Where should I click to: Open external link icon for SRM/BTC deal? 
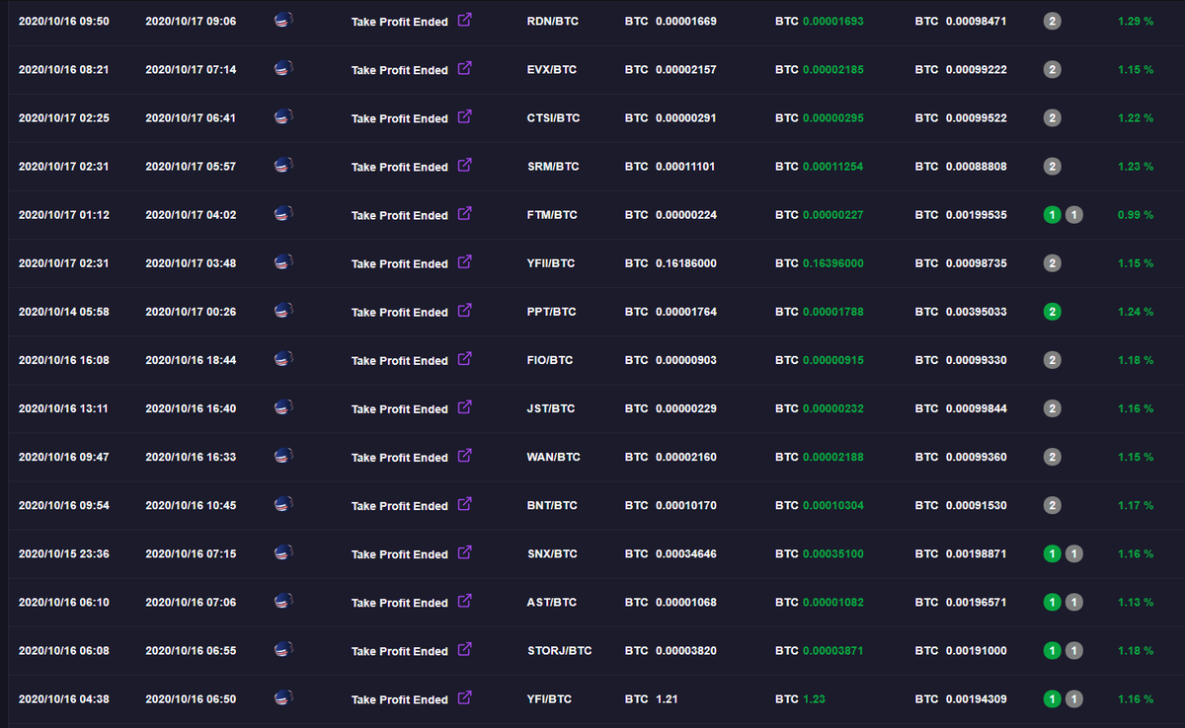pyautogui.click(x=465, y=165)
